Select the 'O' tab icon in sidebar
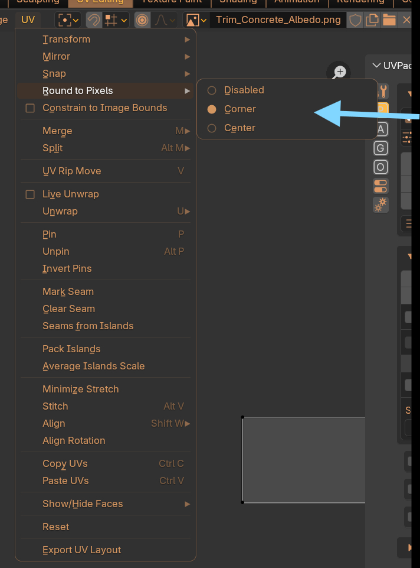Screen dimensions: 420x568 coord(381,167)
